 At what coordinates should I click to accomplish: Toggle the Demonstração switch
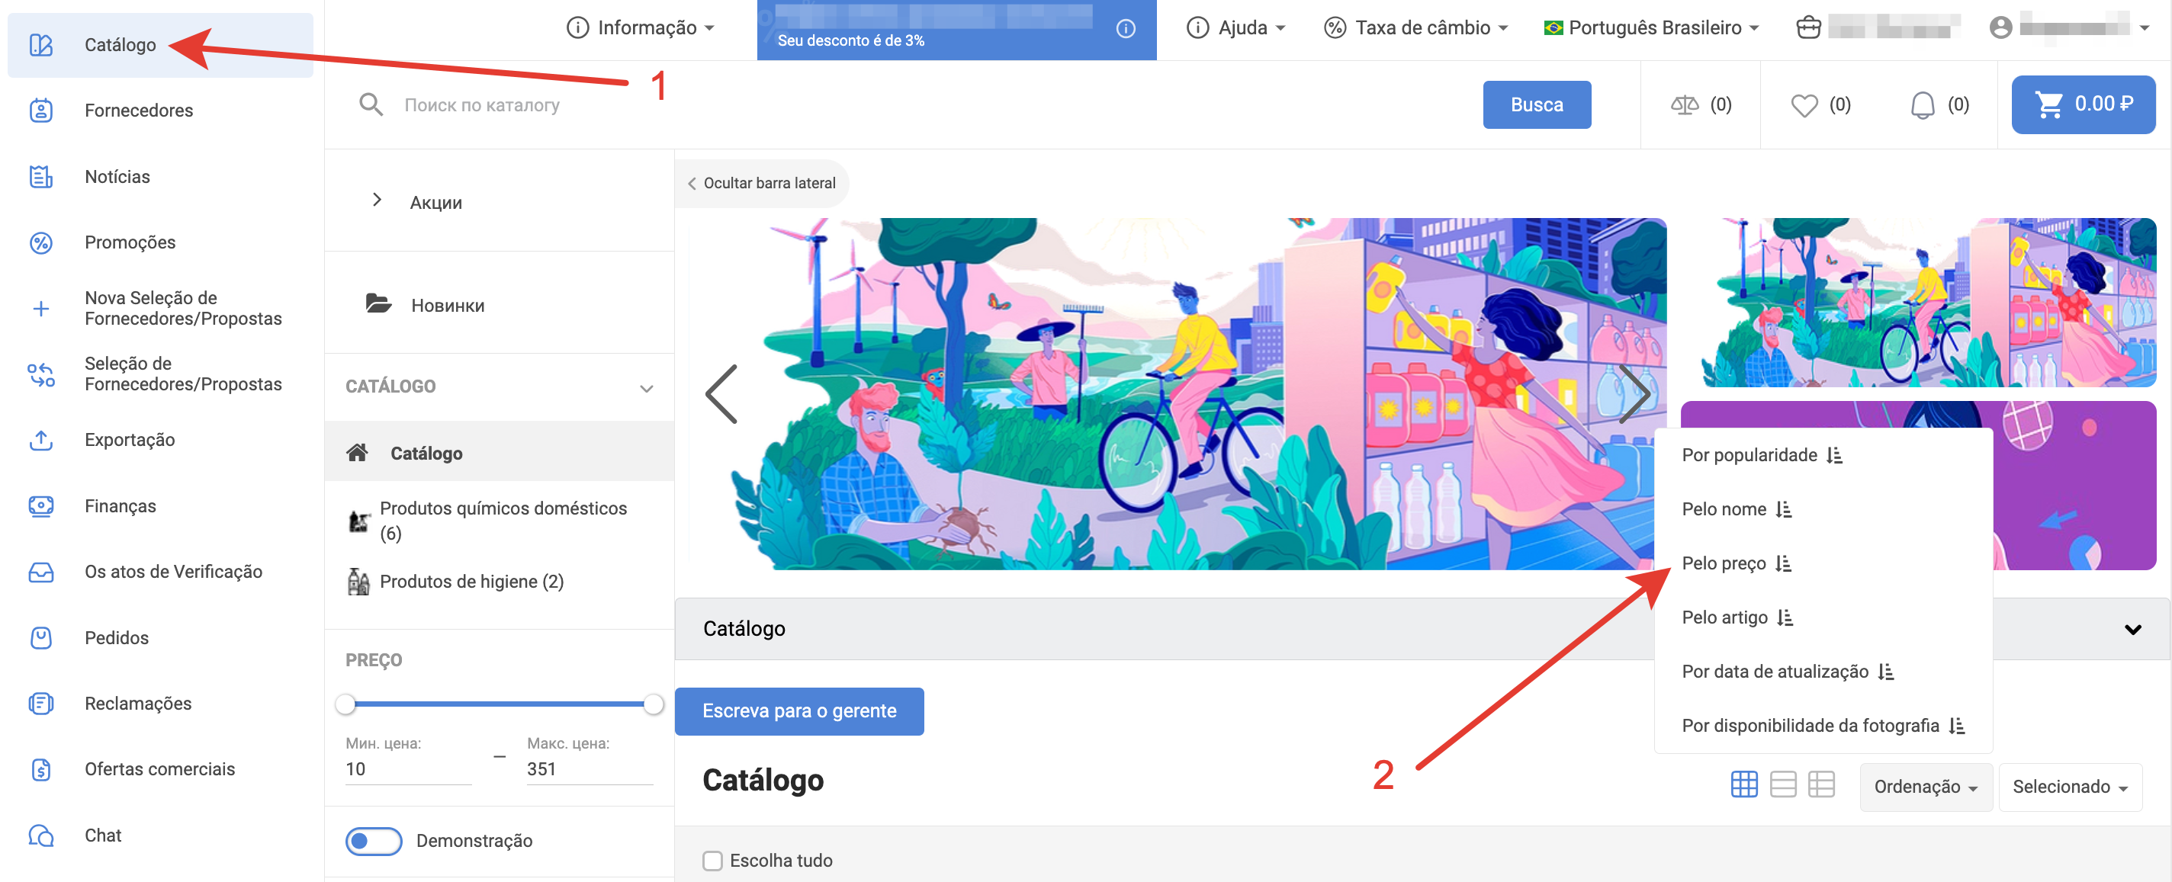click(374, 841)
